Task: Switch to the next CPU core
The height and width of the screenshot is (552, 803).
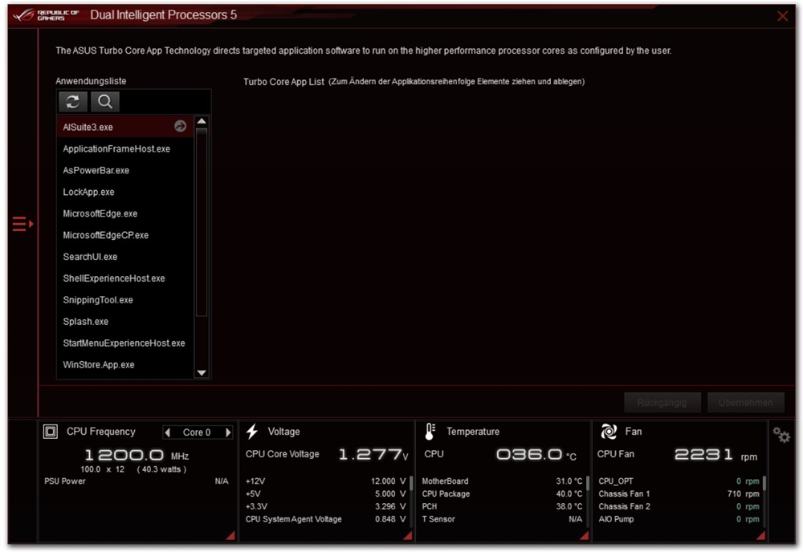Action: (228, 432)
